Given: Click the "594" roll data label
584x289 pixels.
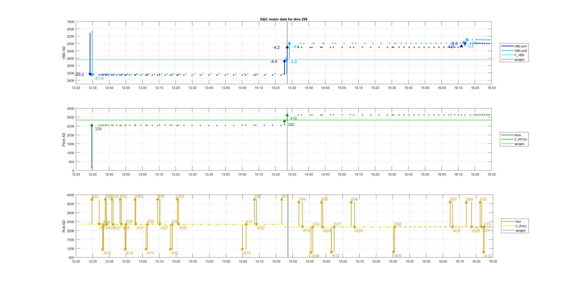Looking at the screenshot, I should click(x=302, y=199).
